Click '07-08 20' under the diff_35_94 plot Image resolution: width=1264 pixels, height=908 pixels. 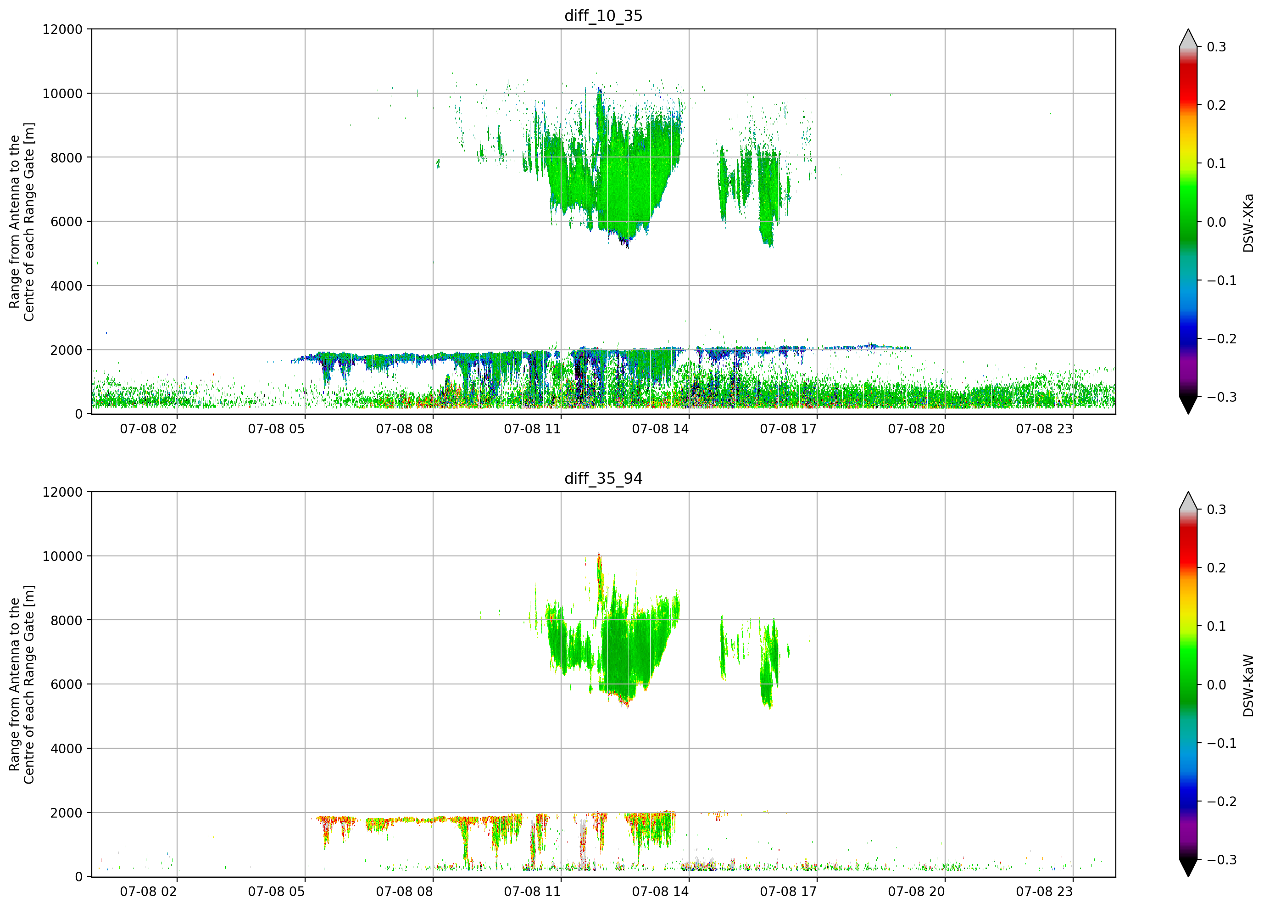tap(916, 892)
